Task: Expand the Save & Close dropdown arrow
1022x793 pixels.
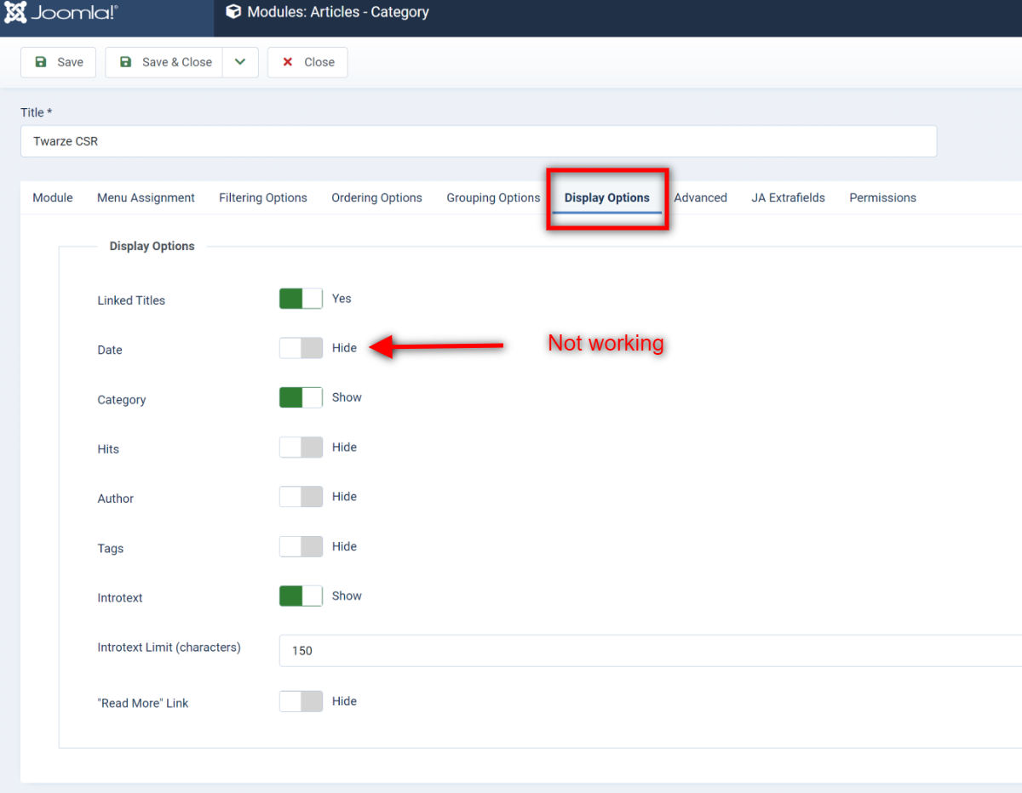Action: click(240, 62)
